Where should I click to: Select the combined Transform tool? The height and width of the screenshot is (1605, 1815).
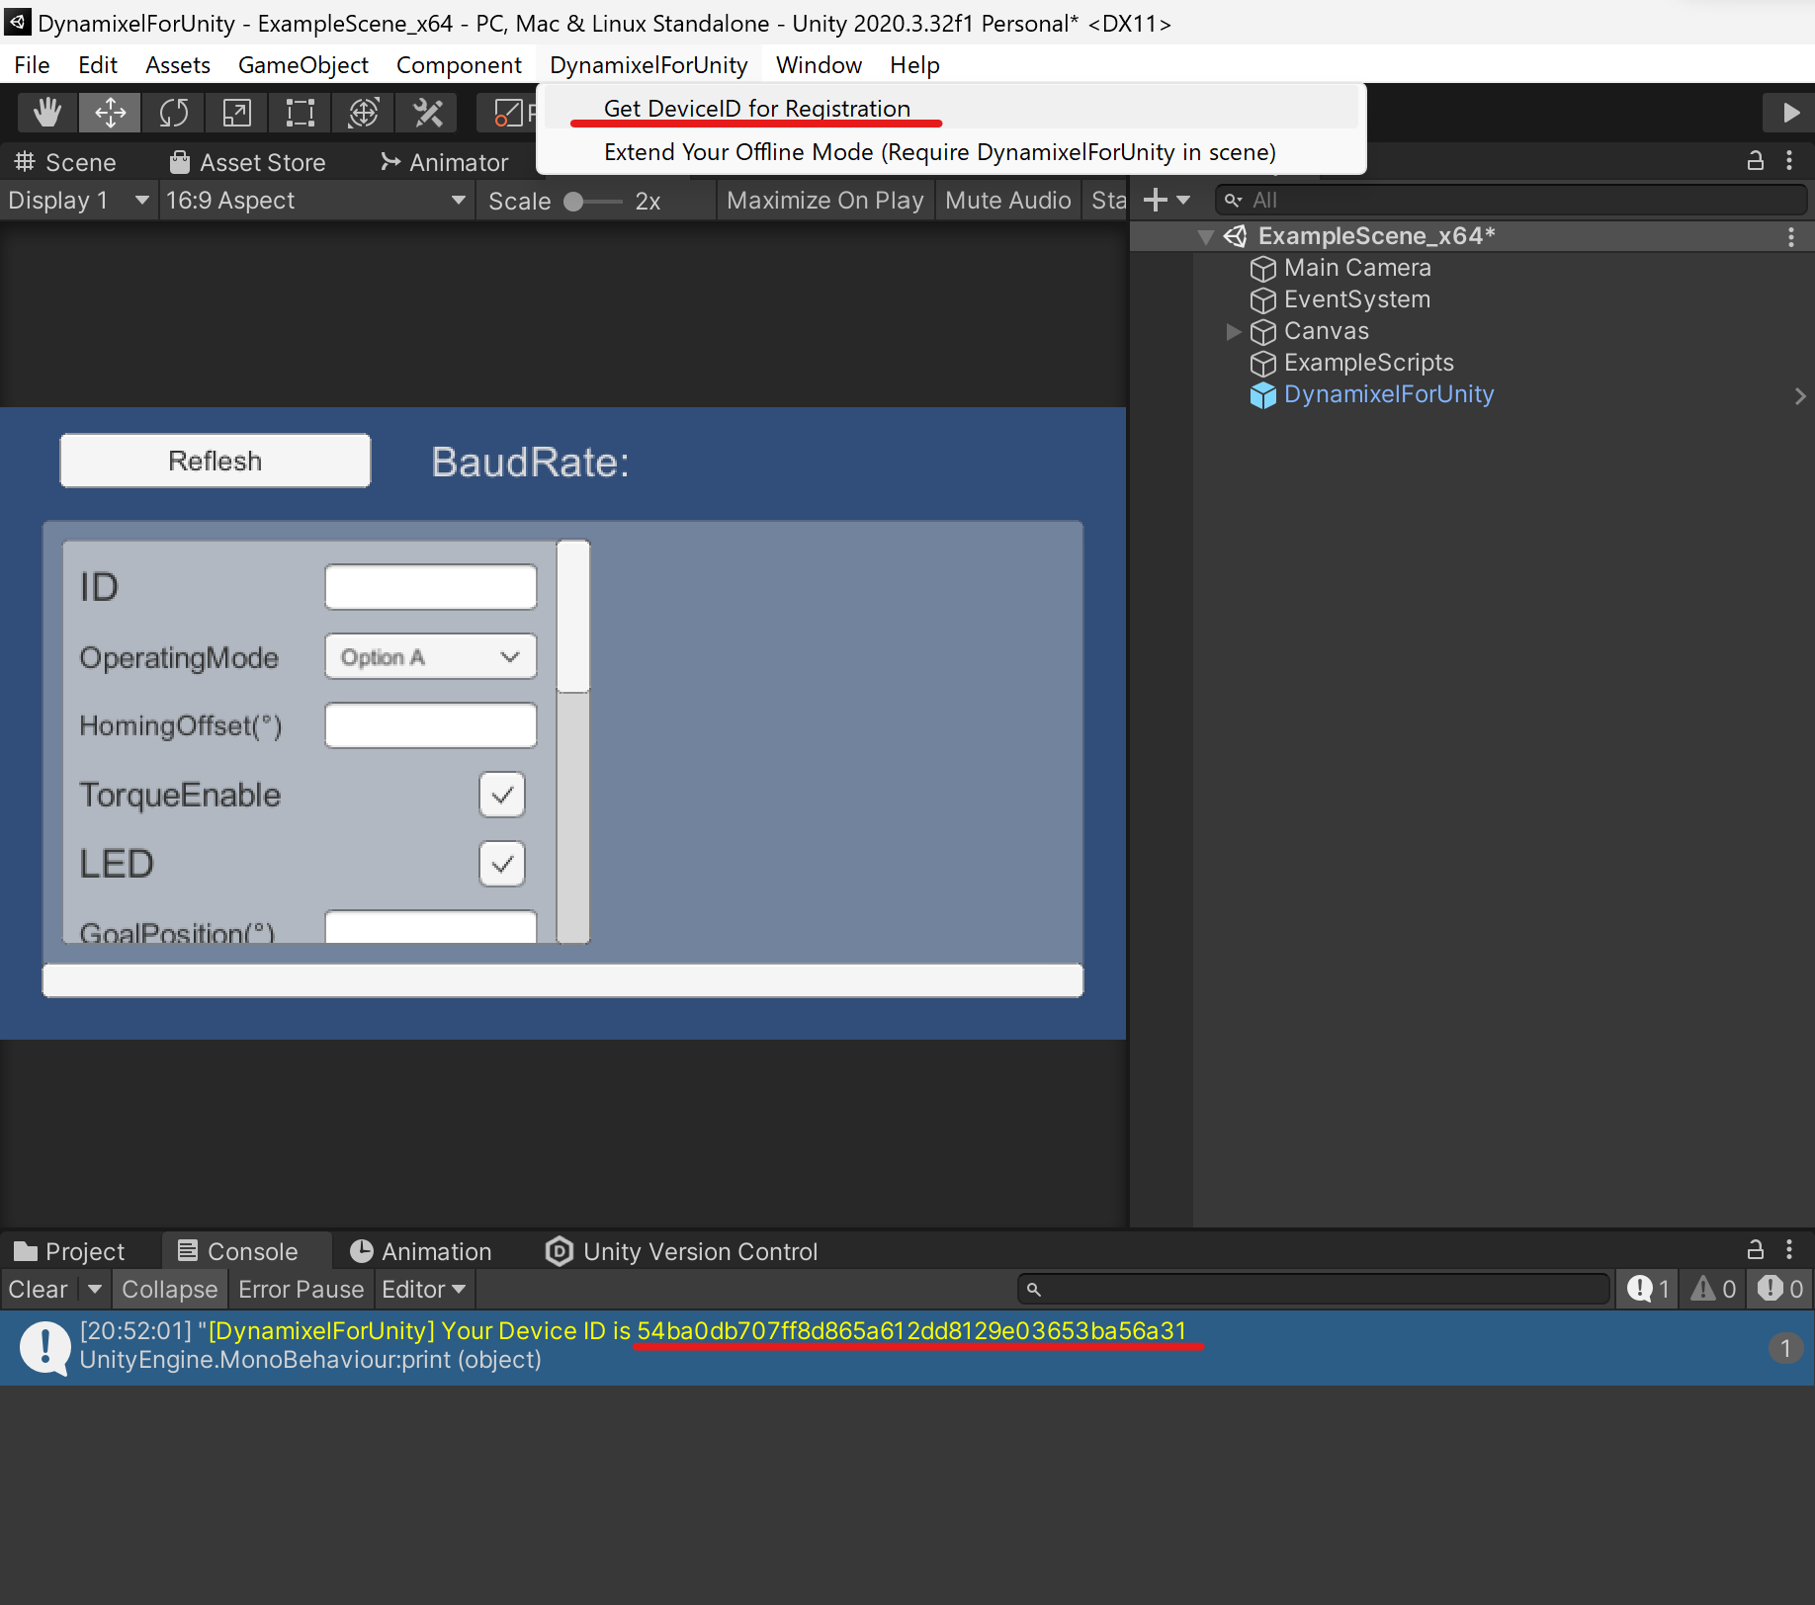[x=364, y=113]
